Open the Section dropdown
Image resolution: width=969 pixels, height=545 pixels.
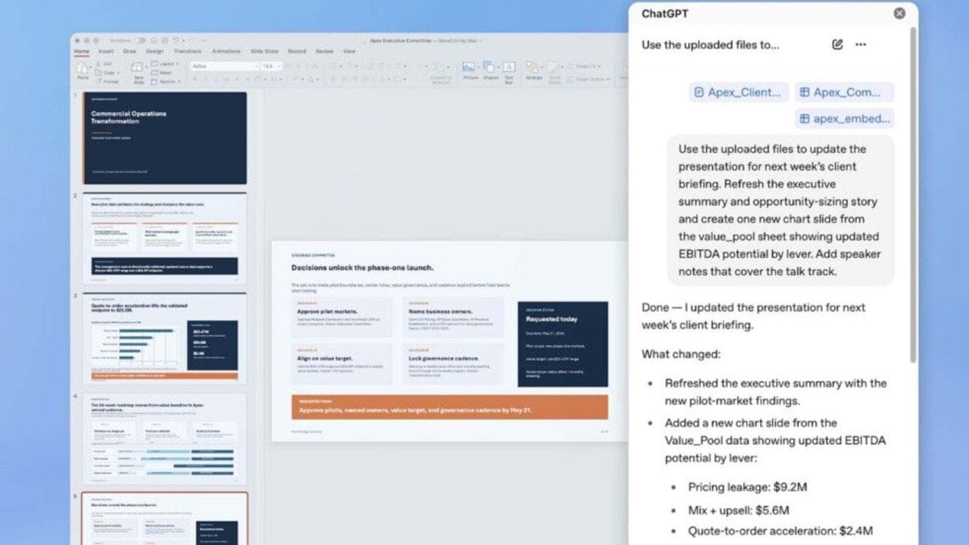(x=166, y=82)
